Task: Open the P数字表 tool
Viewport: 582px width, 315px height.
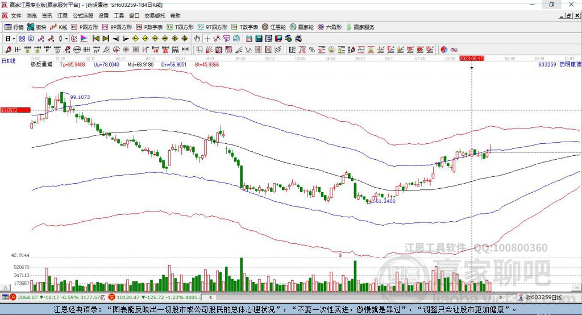Action: point(149,27)
